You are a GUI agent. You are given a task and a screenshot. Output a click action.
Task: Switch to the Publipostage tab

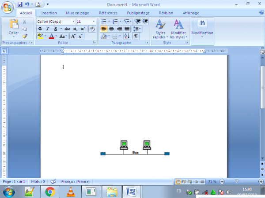click(x=138, y=13)
